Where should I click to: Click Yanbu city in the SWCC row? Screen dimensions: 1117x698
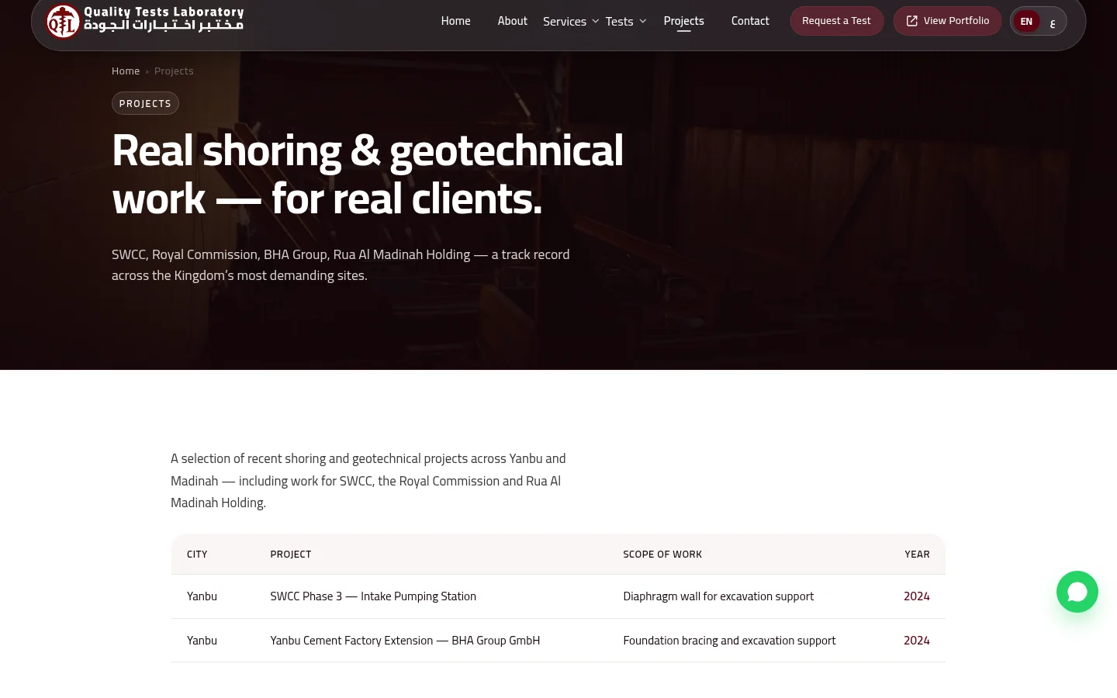click(x=202, y=596)
